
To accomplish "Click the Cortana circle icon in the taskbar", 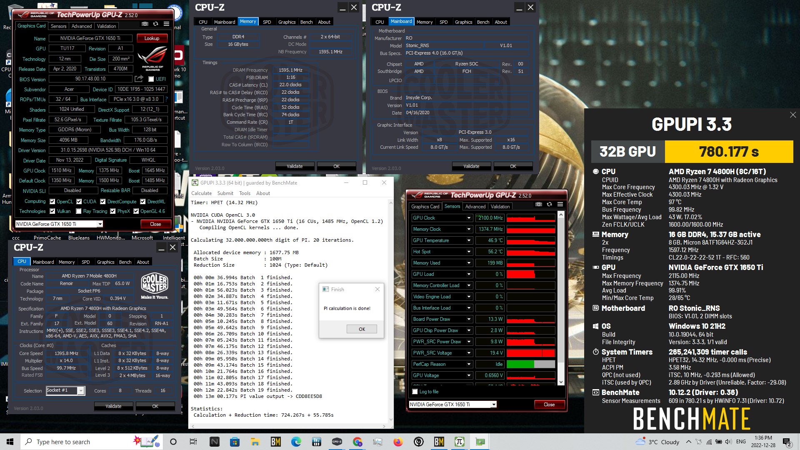I will [x=173, y=442].
